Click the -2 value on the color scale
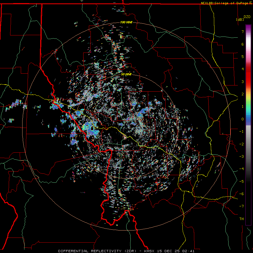This screenshot has width=253, height=253. point(241,144)
